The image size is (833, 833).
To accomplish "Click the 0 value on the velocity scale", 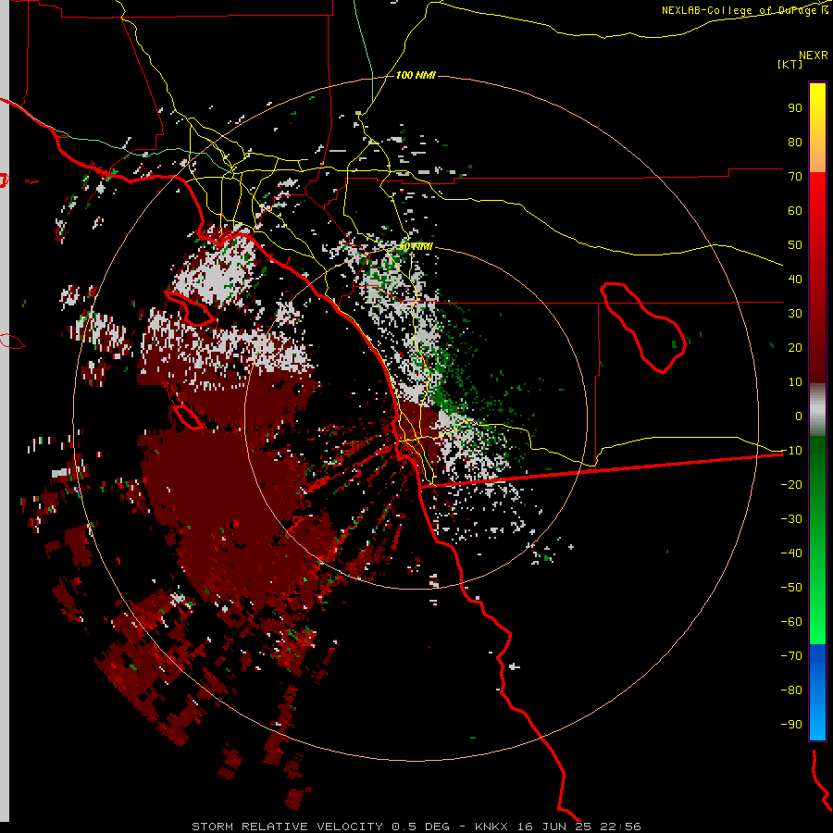I will click(799, 416).
